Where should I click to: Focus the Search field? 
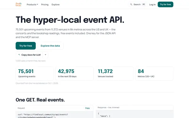138,4
